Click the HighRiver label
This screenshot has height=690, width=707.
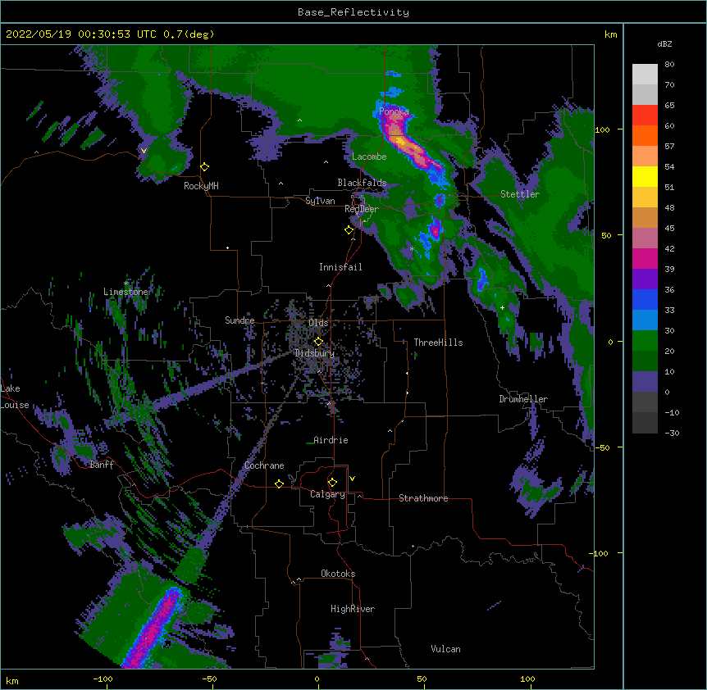coord(353,609)
